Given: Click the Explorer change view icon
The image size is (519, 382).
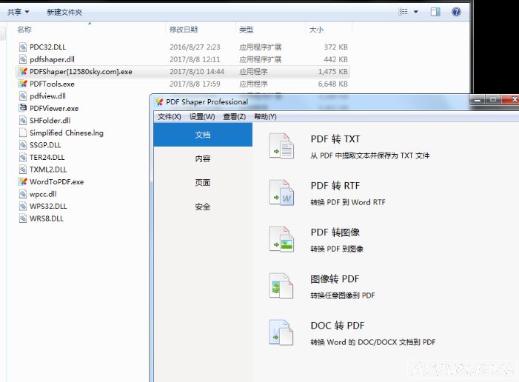Looking at the screenshot, I should coord(403,12).
